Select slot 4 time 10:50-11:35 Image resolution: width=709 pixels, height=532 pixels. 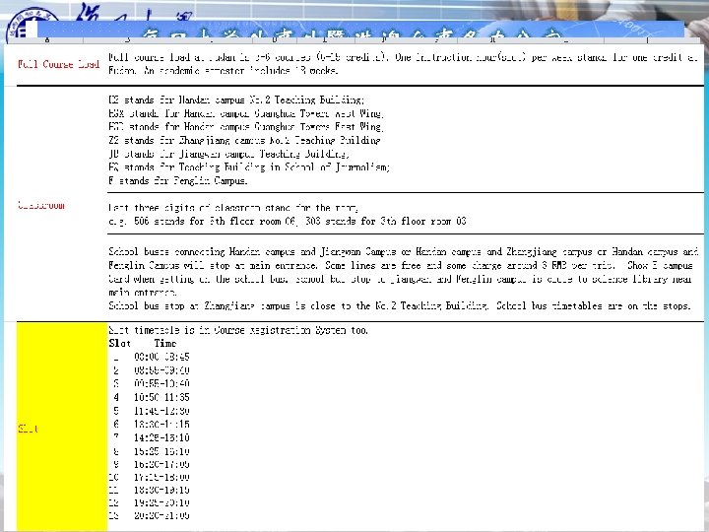[x=161, y=397]
